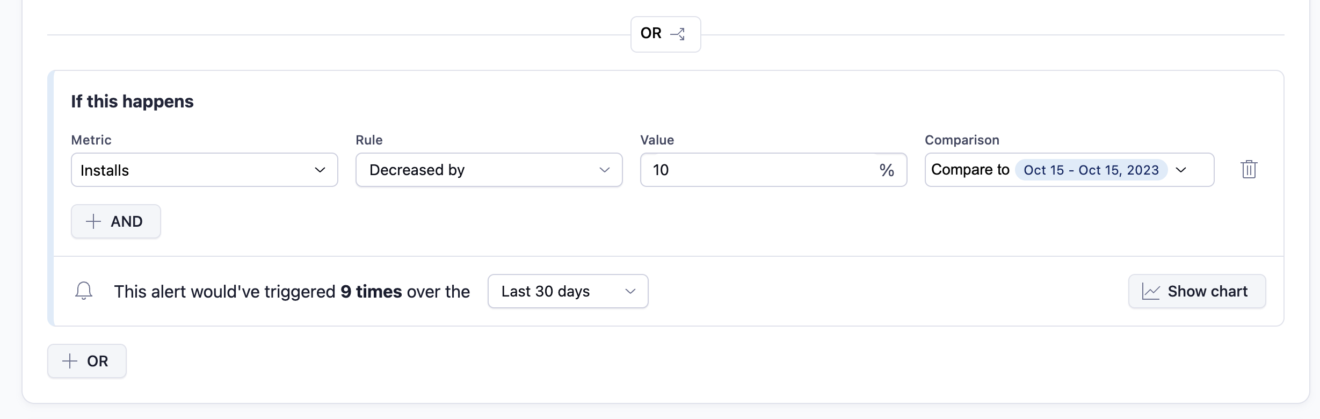Expand the Comparison dropdown chevron
The width and height of the screenshot is (1320, 419).
click(1181, 170)
